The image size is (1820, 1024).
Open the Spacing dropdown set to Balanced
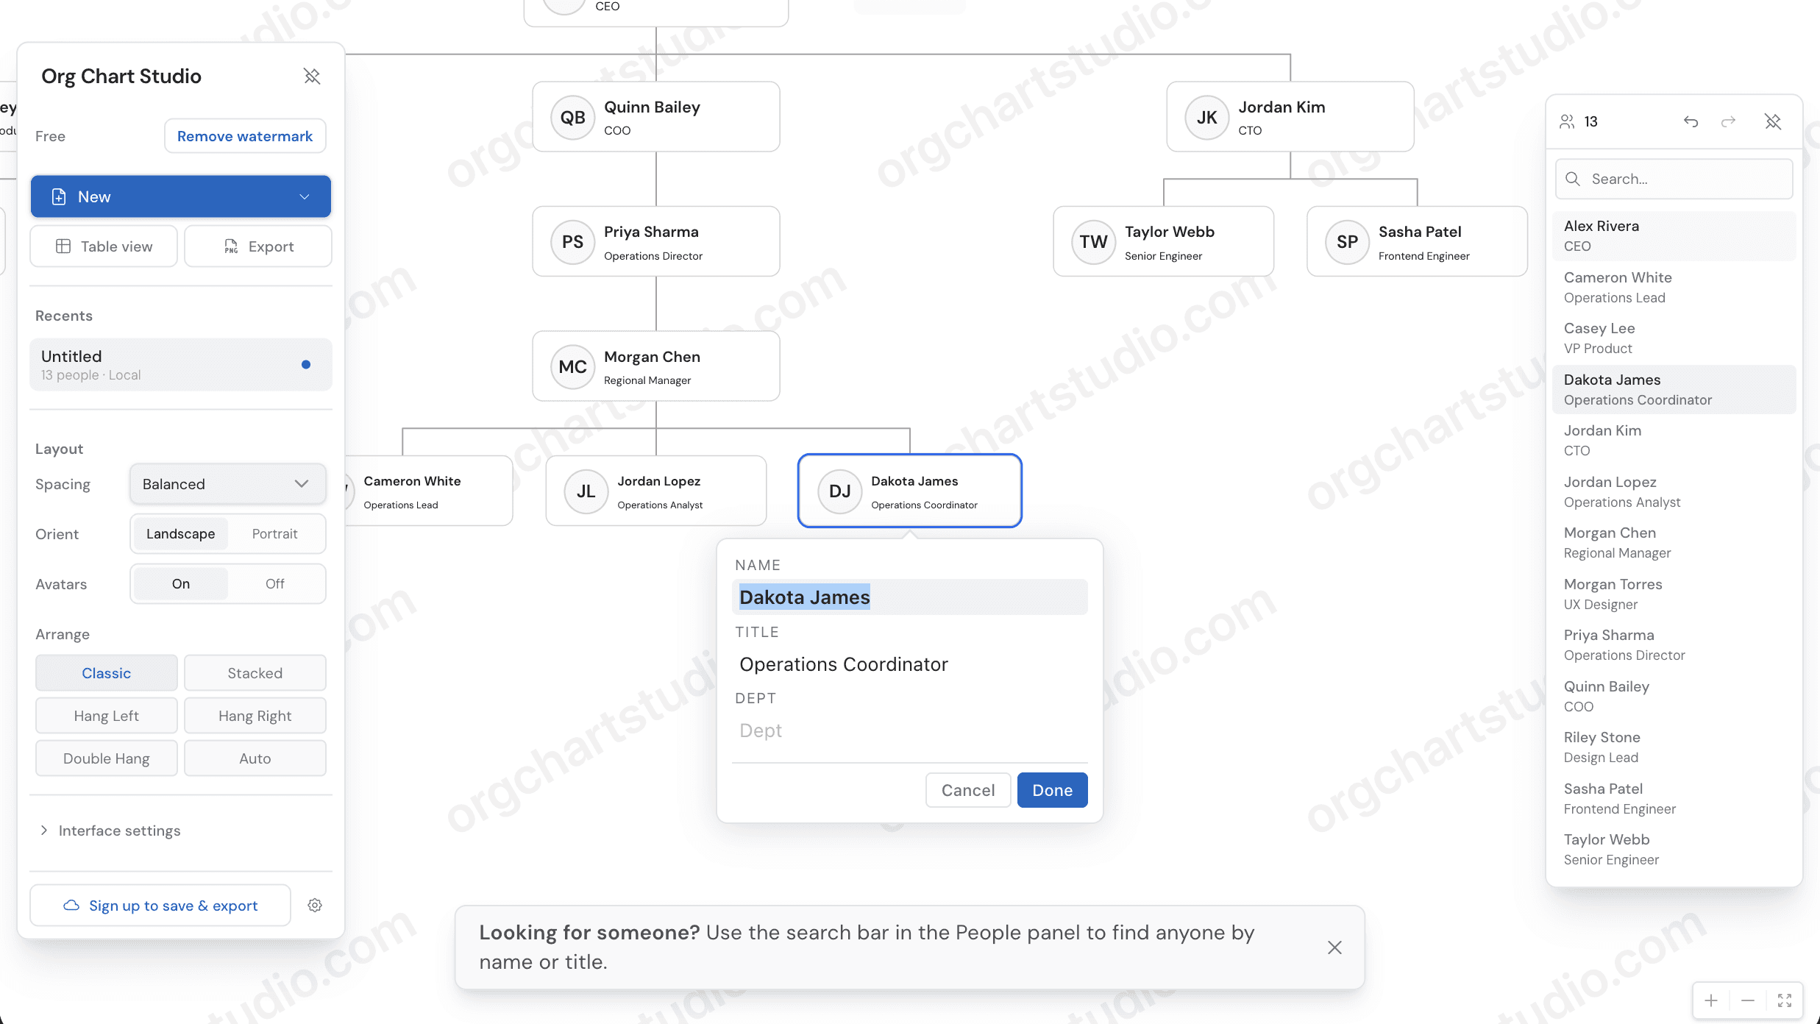pos(227,483)
